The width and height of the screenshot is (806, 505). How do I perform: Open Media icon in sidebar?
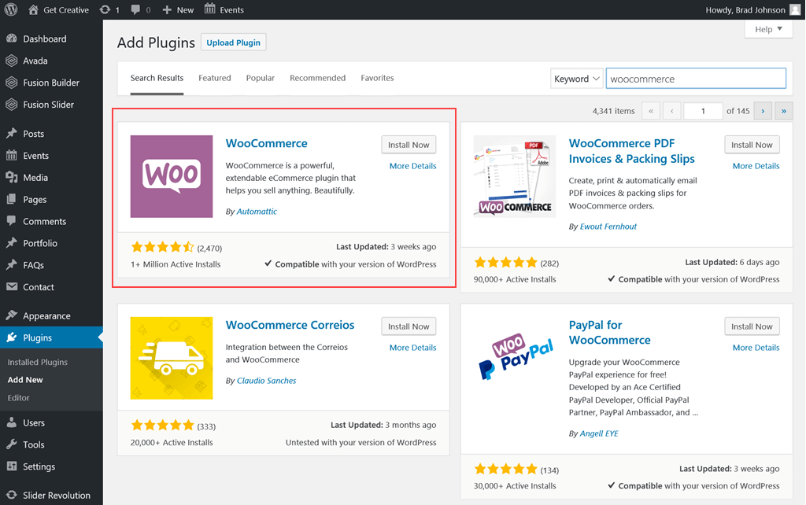(12, 177)
